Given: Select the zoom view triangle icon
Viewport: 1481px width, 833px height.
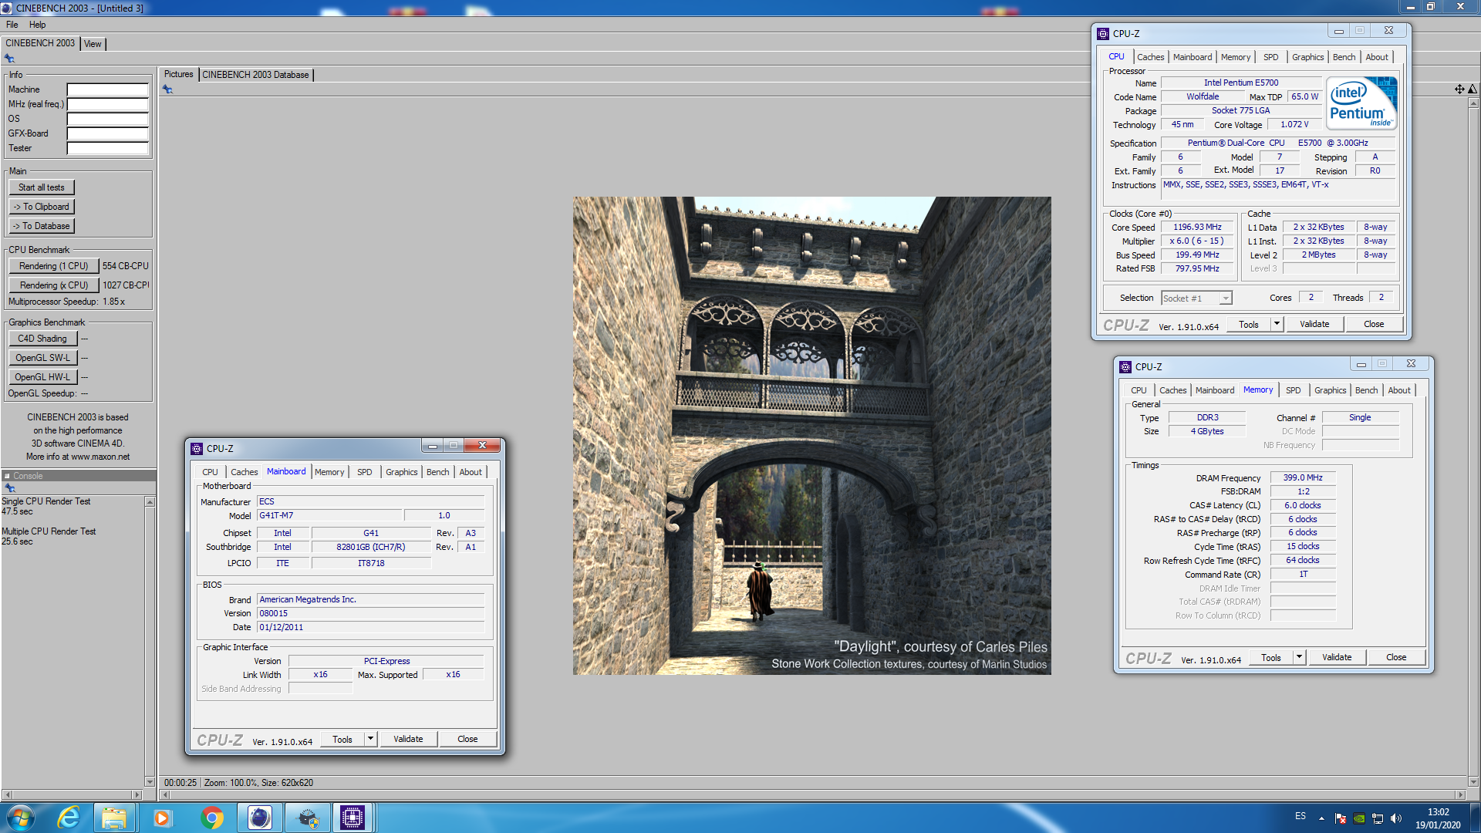Looking at the screenshot, I should coord(1473,89).
